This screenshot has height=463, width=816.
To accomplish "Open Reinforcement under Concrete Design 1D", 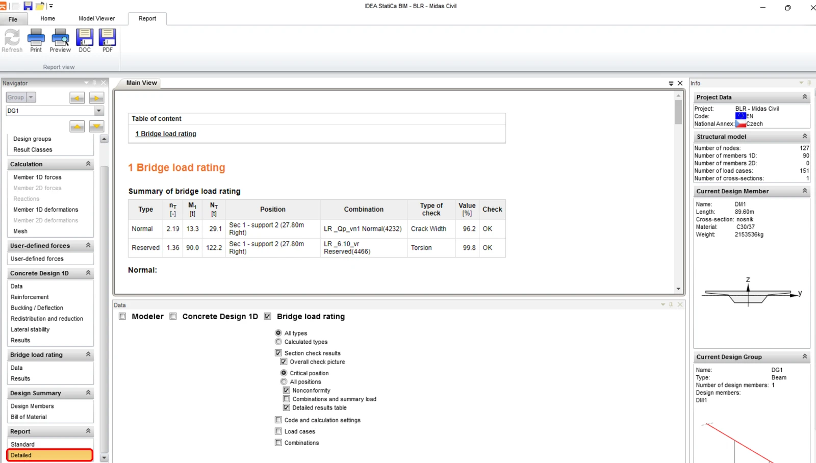I will [x=30, y=297].
